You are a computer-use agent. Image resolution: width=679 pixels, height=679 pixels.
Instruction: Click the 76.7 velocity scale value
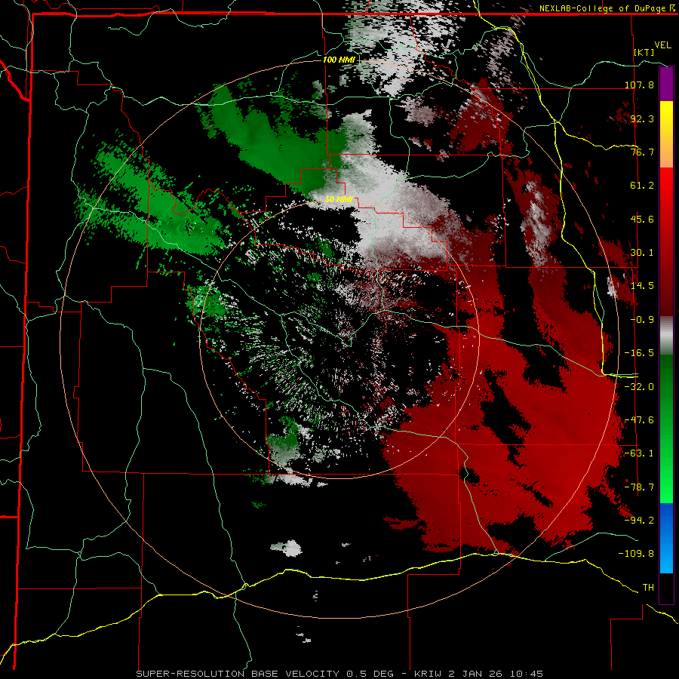[642, 152]
